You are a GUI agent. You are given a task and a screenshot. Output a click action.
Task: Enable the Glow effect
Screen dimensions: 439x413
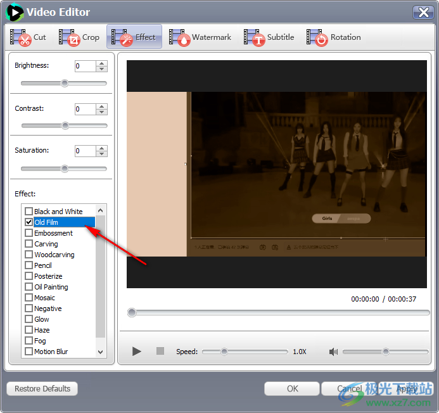[29, 319]
